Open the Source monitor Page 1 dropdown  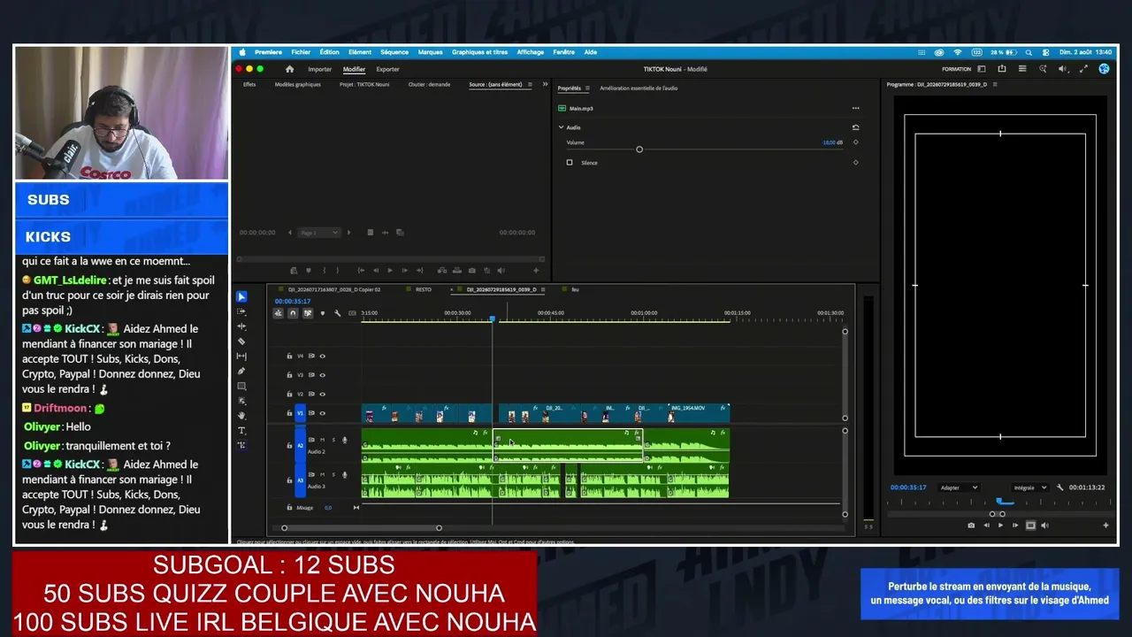coord(320,233)
